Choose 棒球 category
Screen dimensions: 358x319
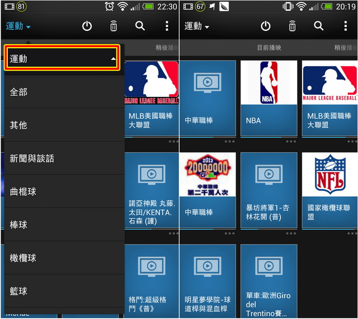click(x=64, y=225)
